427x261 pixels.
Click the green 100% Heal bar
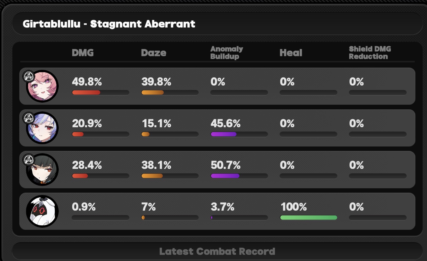point(308,218)
